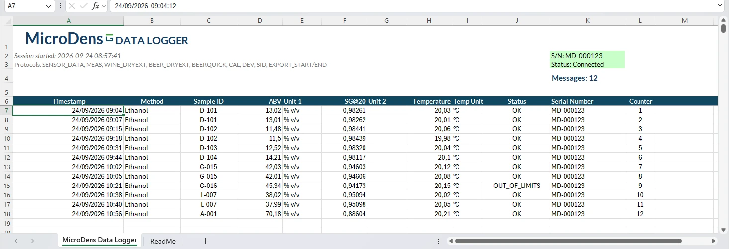729x249 pixels.
Task: Click timestamp cell 24/09/2026 09:04
Action: coord(68,111)
